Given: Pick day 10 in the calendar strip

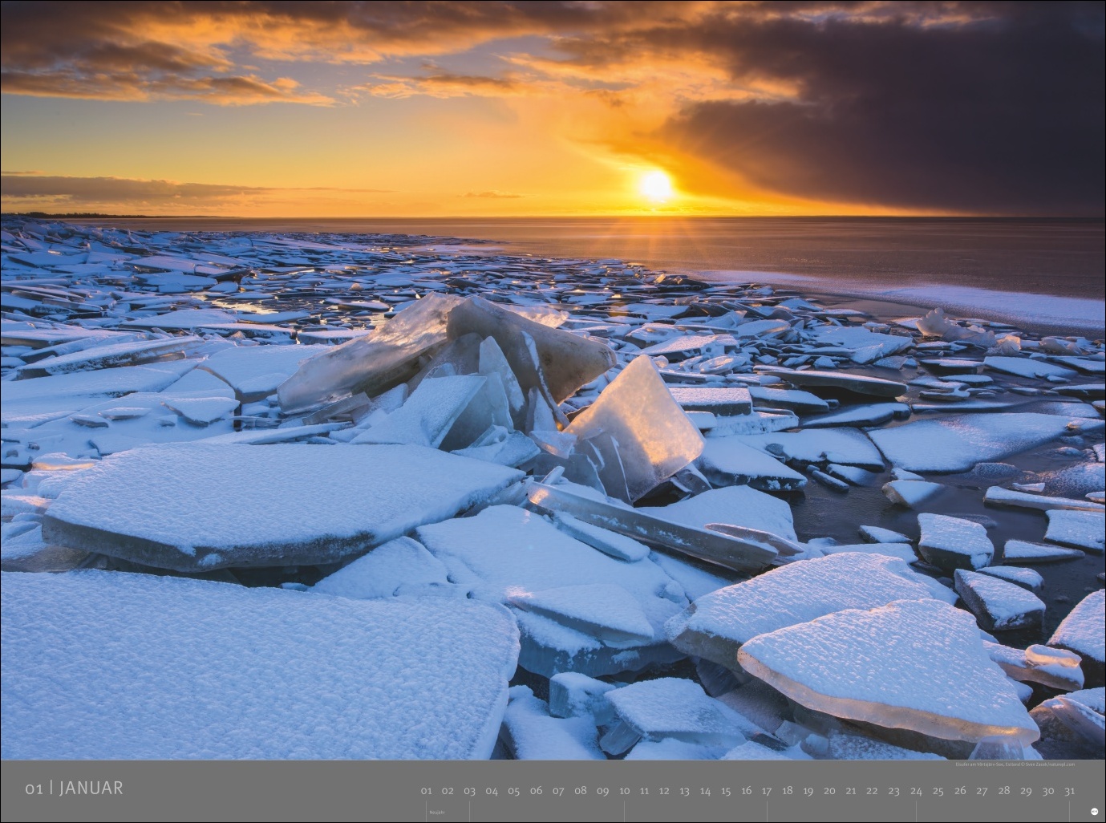Looking at the screenshot, I should pos(624,791).
